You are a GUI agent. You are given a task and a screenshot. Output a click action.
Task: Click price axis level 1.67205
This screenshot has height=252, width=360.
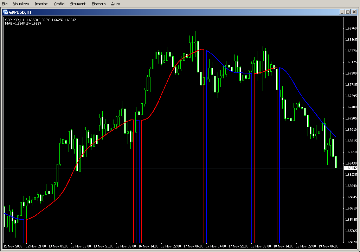tap(351, 118)
